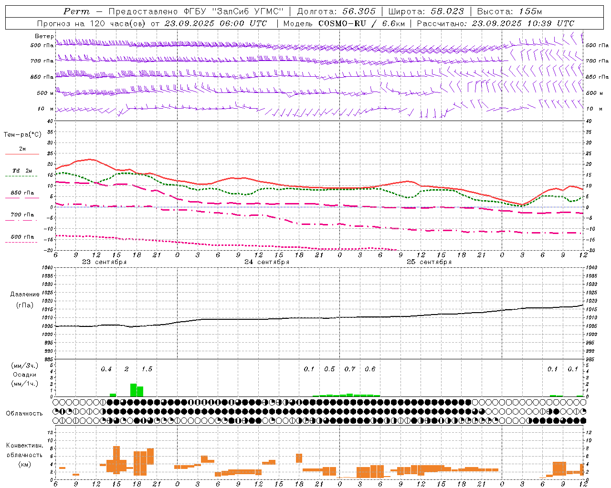Click the "Облачность" cloud cover label
The image size is (611, 488).
pos(24,414)
